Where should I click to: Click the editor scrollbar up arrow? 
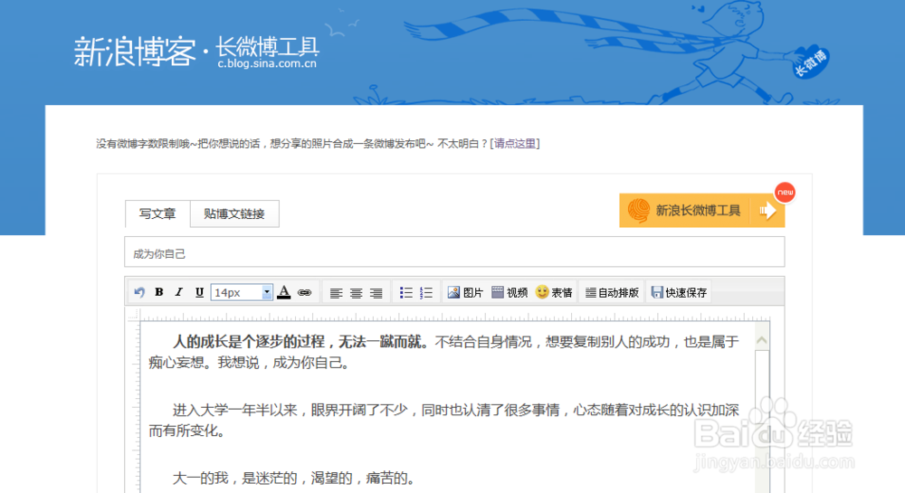pos(762,341)
